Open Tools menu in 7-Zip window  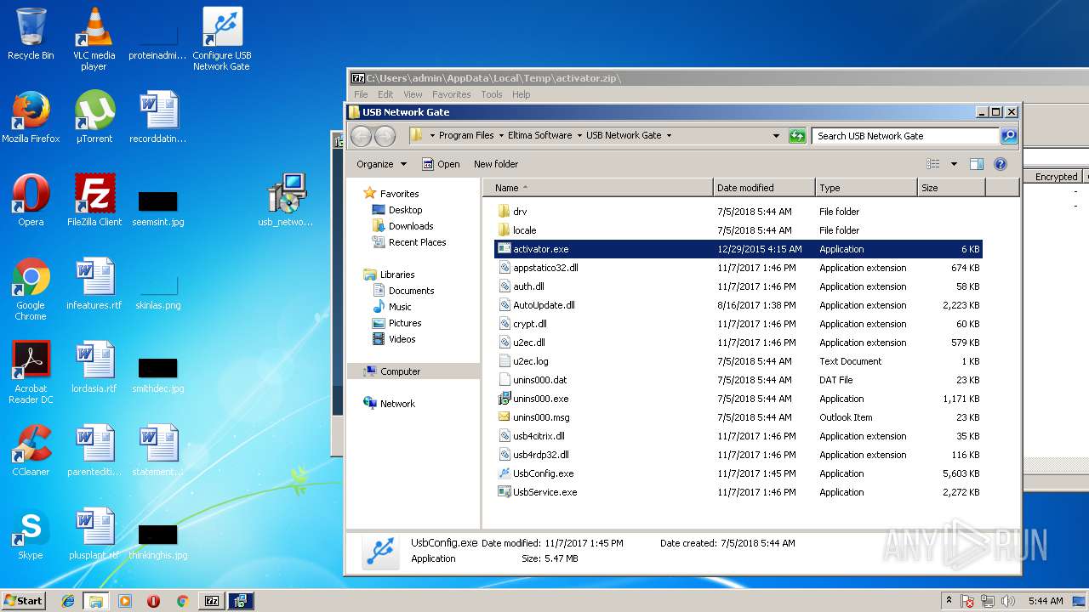tap(492, 94)
